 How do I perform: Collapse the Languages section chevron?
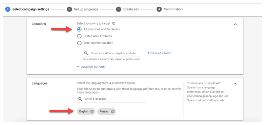click(235, 84)
